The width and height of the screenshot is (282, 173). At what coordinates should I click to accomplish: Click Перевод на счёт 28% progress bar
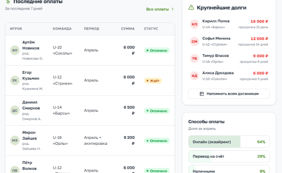[x=229, y=156]
